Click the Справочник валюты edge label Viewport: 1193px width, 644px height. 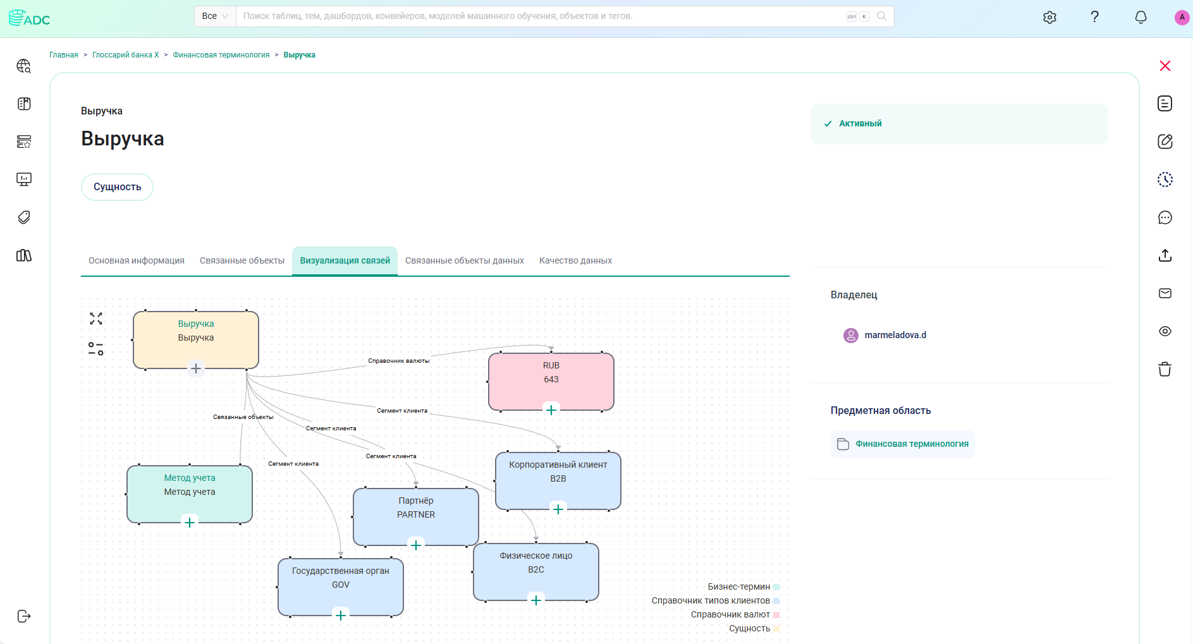point(399,361)
